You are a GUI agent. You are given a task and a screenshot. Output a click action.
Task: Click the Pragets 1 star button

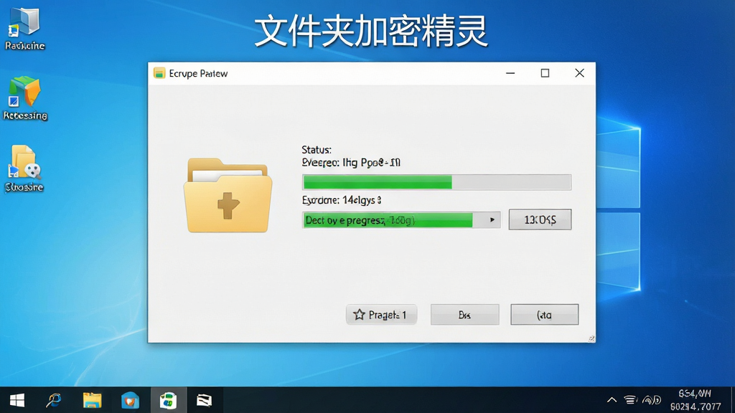click(381, 315)
